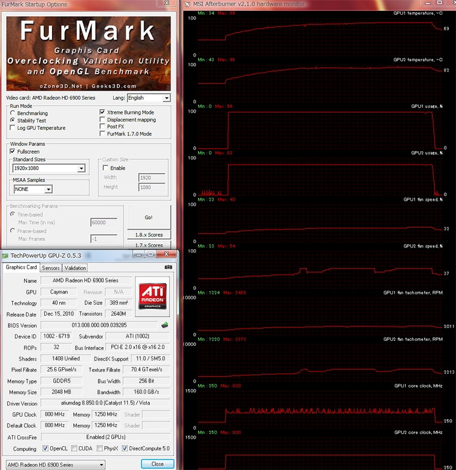Enable Custom Size checkbox
456x470 pixels.
pyautogui.click(x=105, y=168)
